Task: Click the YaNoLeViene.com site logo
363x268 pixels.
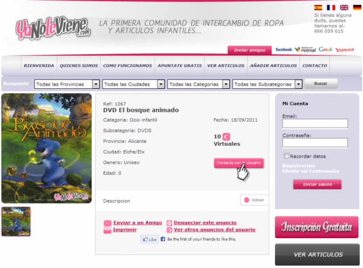Action: tap(53, 28)
